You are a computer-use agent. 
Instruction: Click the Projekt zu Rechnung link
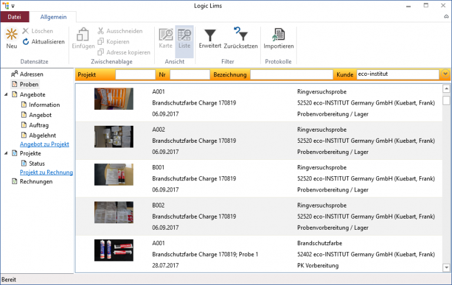tap(46, 172)
